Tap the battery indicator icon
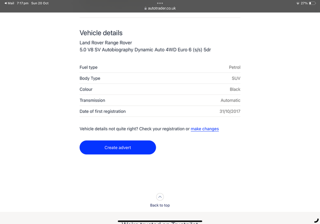Screen dimensions: 320x224 pyautogui.click(x=312, y=3)
